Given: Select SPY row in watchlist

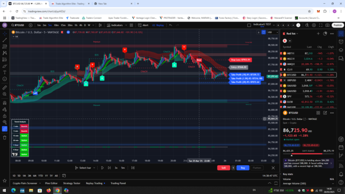Looking at the screenshot, I should (308, 96).
